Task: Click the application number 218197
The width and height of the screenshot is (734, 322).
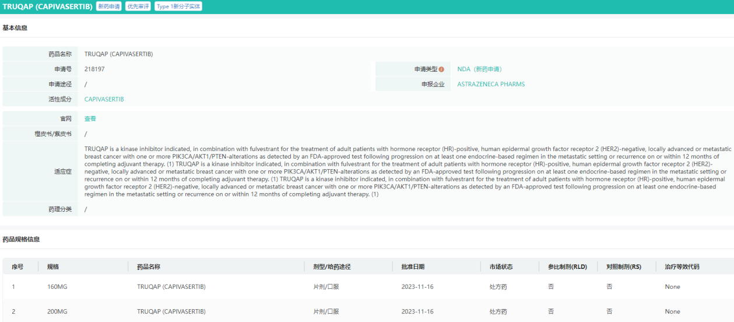Action: point(94,69)
